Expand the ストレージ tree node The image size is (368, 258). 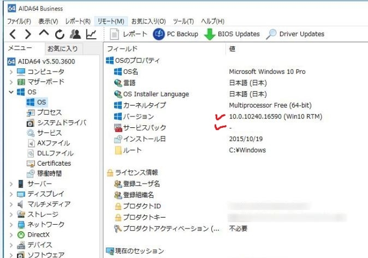pyautogui.click(x=11, y=214)
